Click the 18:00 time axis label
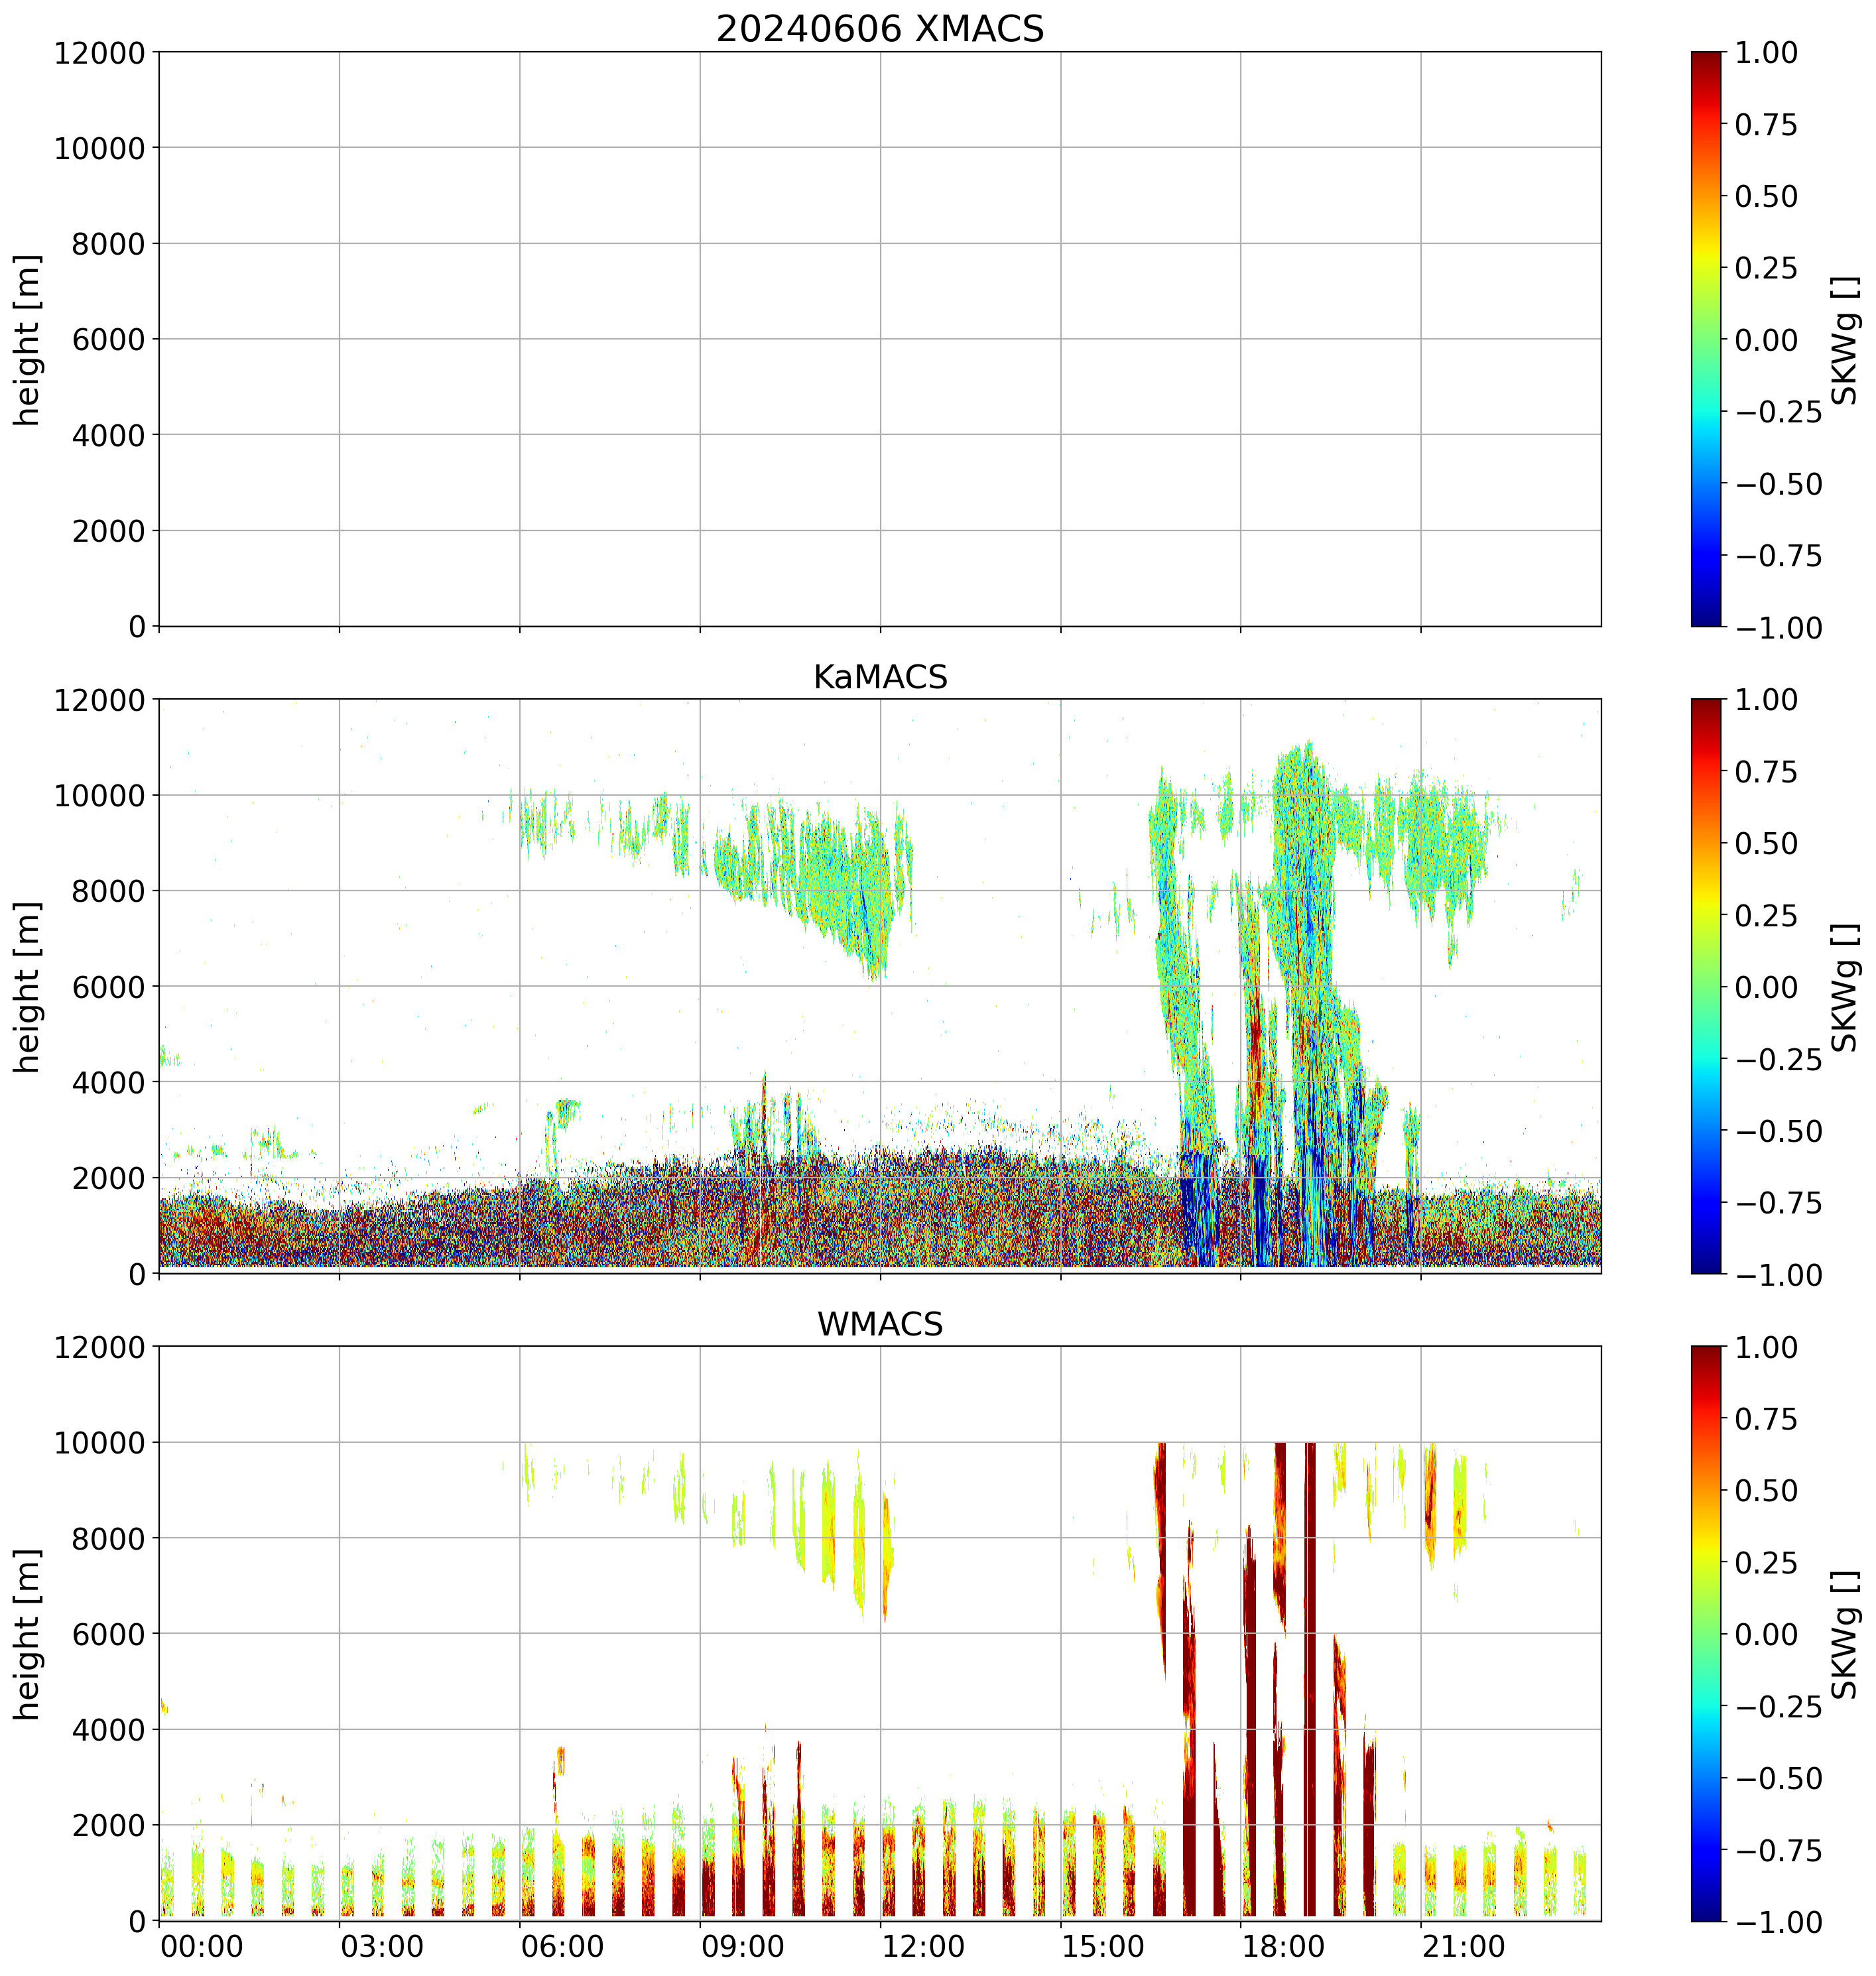The image size is (1876, 1976). 1284,1947
